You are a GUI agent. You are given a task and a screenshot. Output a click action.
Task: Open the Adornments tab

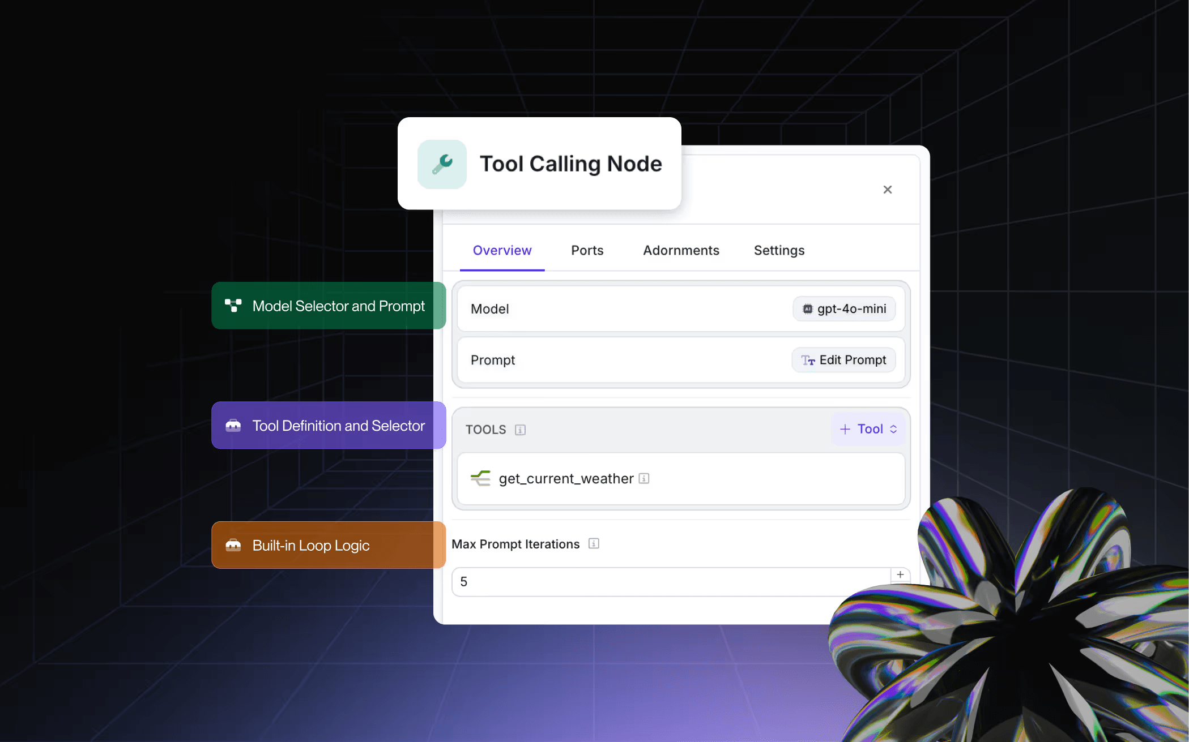click(x=681, y=250)
